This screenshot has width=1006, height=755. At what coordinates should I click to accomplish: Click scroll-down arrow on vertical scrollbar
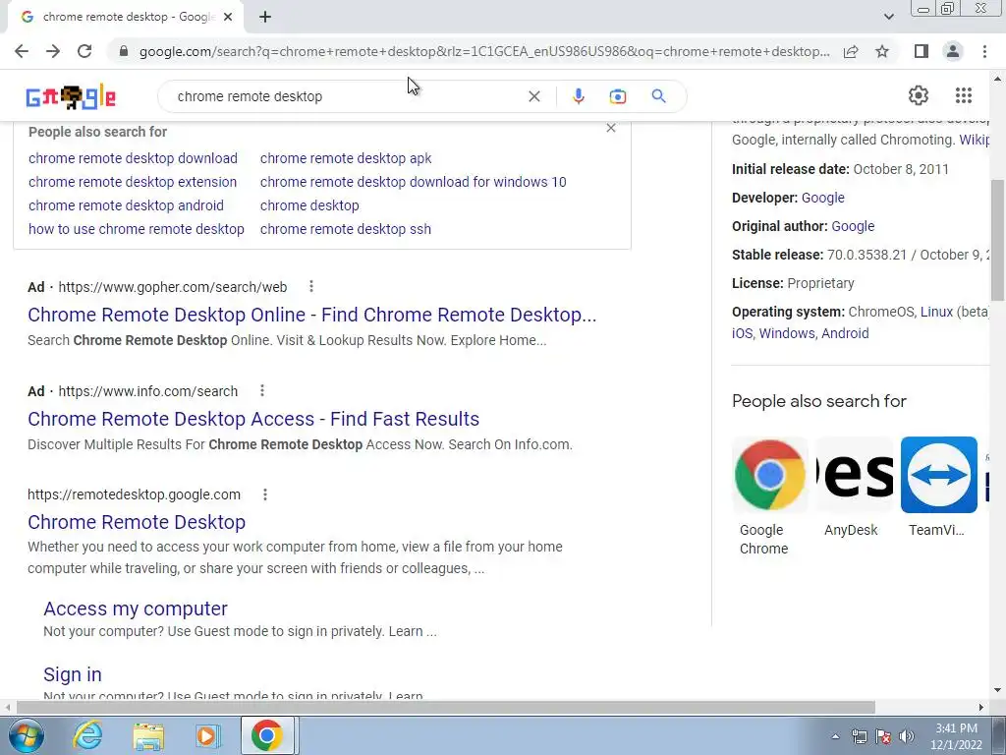coord(998,690)
